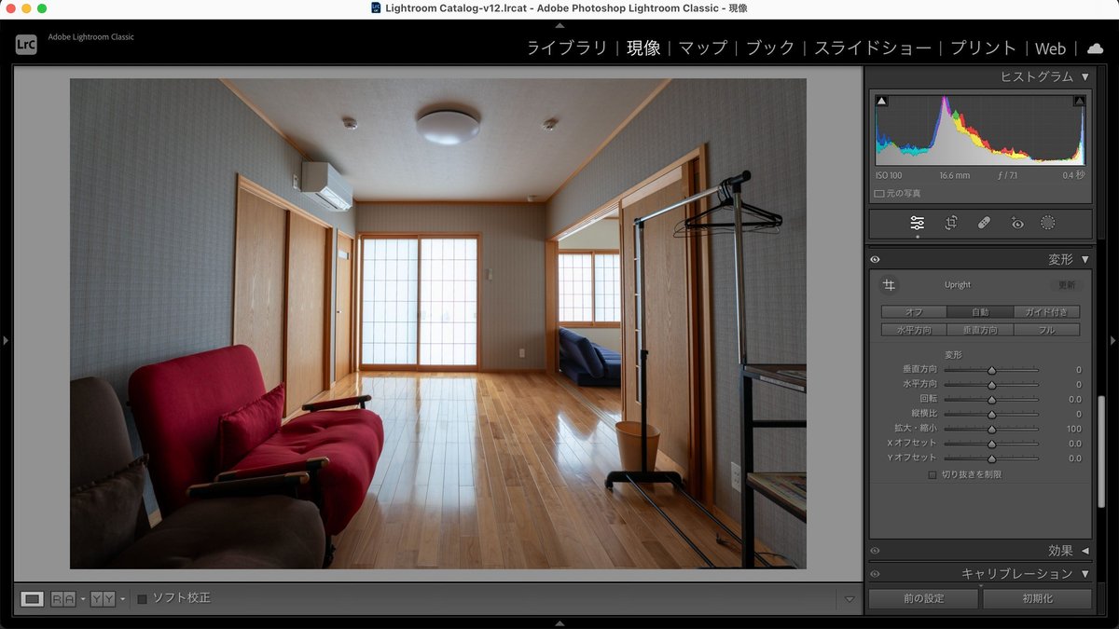Select the Y|Y before/after view icon
Screen dimensions: 1119x629
coord(103,598)
